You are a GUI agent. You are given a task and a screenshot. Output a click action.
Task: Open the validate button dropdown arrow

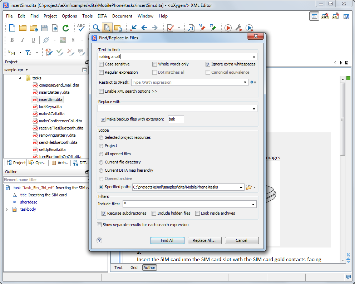pyautogui.click(x=179, y=28)
